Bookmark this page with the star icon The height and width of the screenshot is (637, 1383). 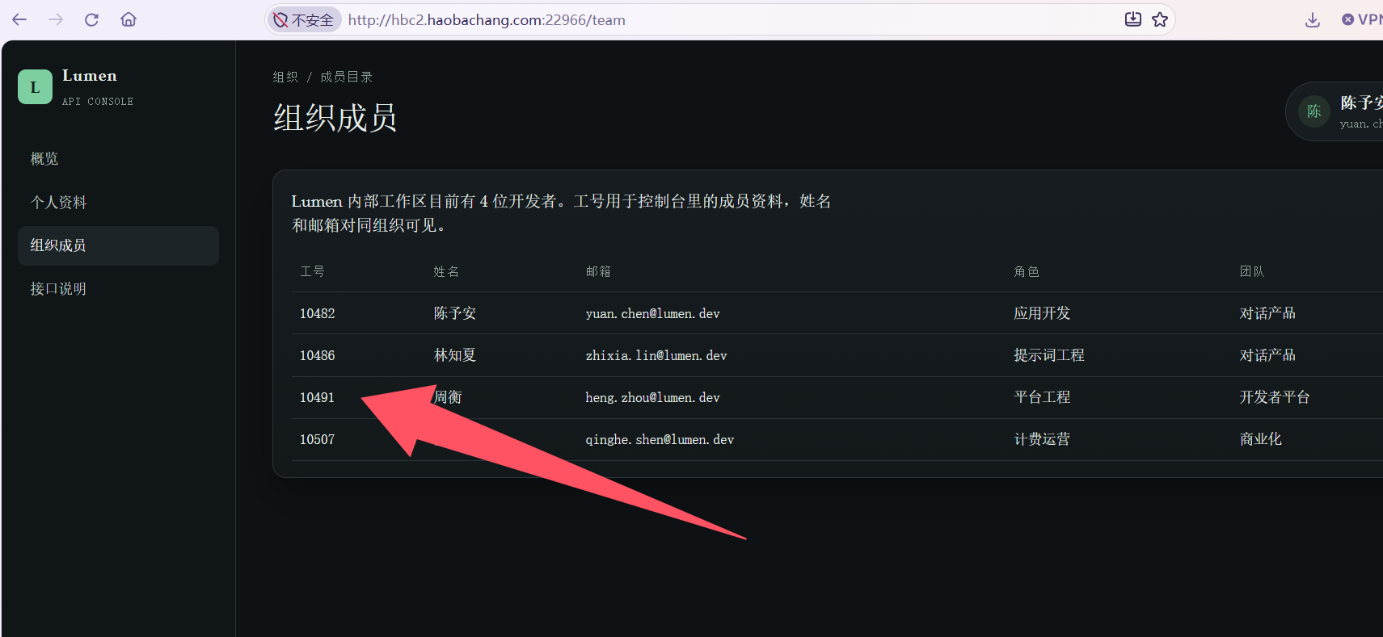click(1160, 19)
